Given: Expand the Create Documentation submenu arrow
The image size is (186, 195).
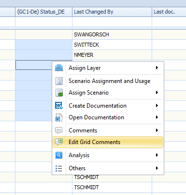Looking at the screenshot, I should point(157,106).
